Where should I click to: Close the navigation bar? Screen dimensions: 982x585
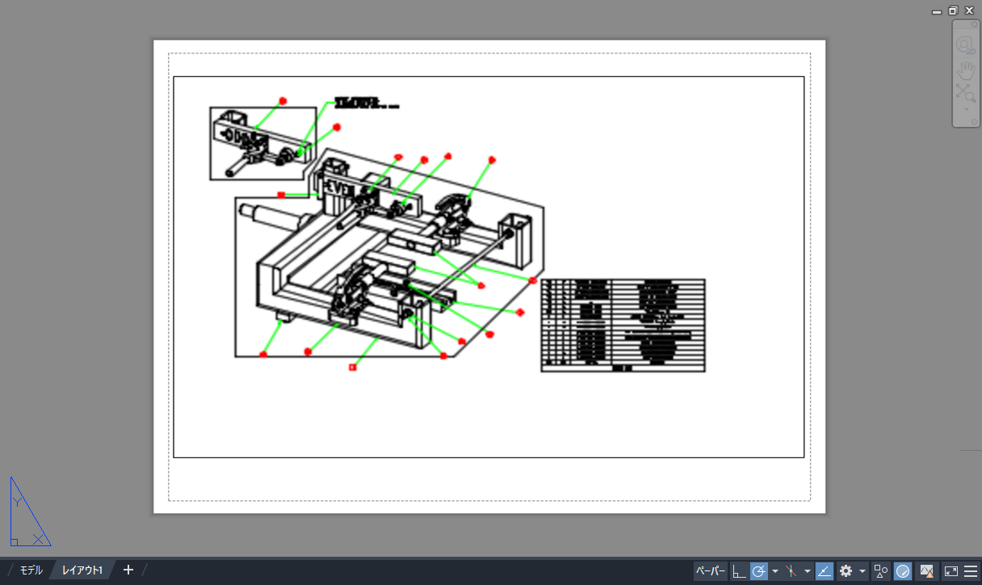[974, 25]
